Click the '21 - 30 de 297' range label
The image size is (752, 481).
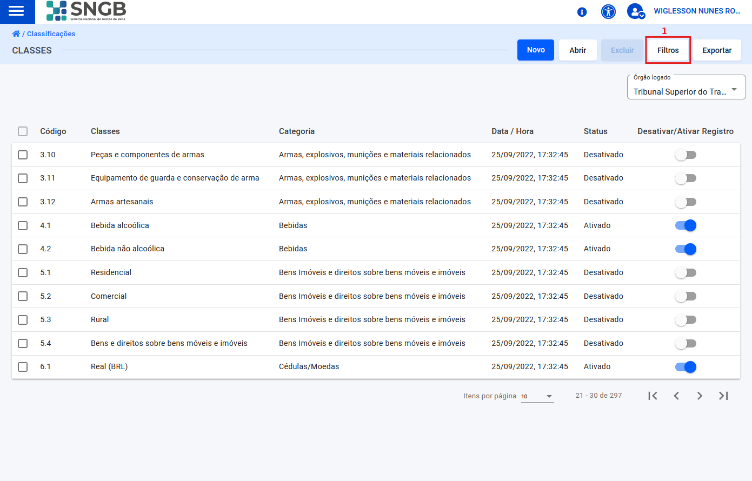pyautogui.click(x=598, y=396)
